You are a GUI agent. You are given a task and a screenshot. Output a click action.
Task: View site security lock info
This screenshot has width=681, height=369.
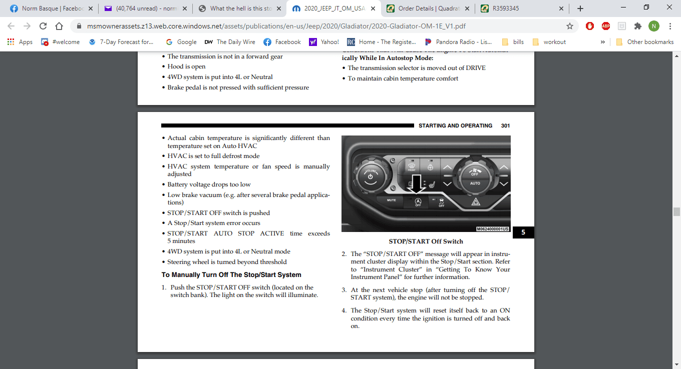(80, 26)
